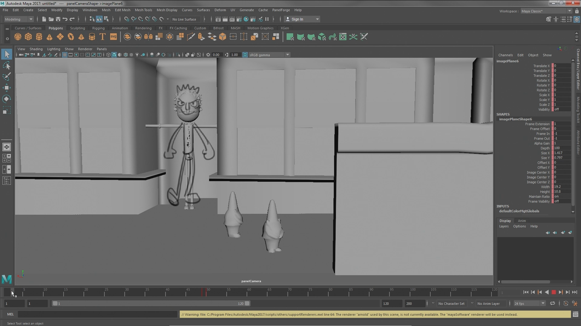Image resolution: width=581 pixels, height=326 pixels.
Task: Create a polygon sphere from the shelf
Action: 18,37
